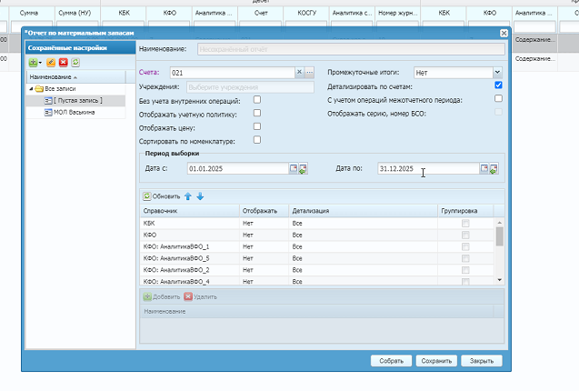Select 'МОЛ Васькина' saved setting
The width and height of the screenshot is (579, 391).
pyautogui.click(x=73, y=112)
